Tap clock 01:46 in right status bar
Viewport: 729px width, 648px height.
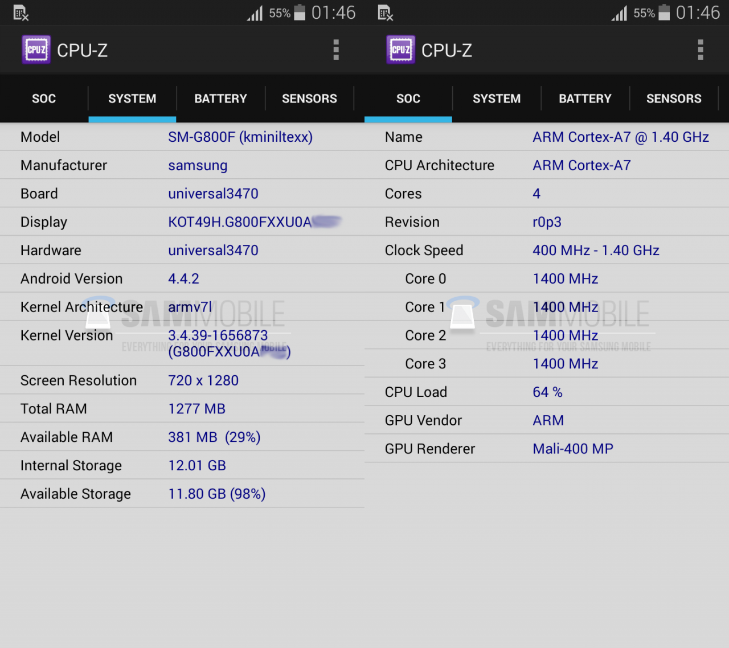(x=698, y=13)
